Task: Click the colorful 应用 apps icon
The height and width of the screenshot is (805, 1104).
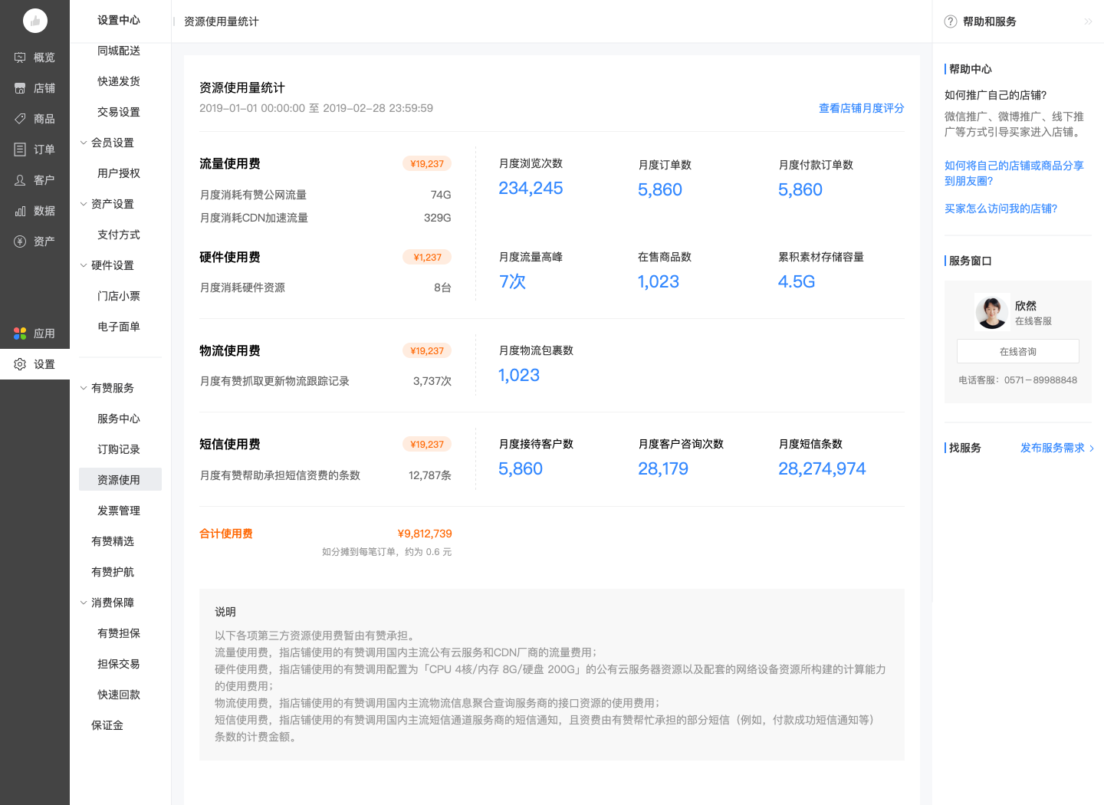Action: click(20, 333)
